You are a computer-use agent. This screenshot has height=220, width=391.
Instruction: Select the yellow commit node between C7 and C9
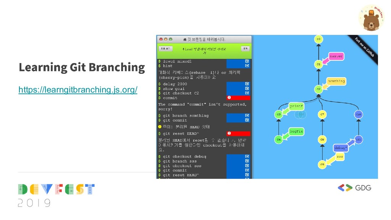pos(322,139)
